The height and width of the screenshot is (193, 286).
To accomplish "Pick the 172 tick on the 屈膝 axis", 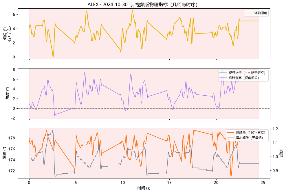I will pyautogui.click(x=12, y=171).
